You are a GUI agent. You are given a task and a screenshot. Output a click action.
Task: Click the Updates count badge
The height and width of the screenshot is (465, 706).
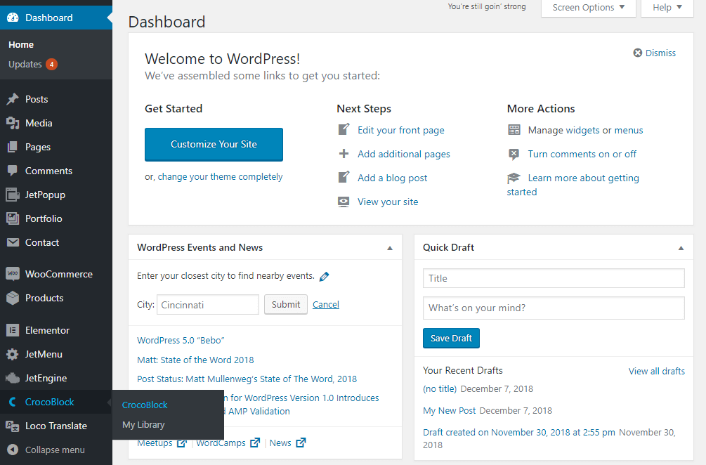(x=51, y=65)
